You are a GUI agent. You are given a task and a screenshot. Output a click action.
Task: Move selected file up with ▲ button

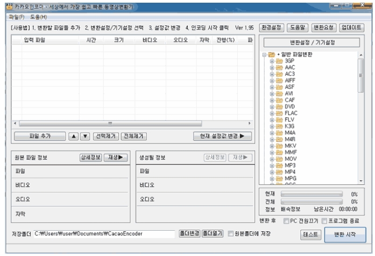pyautogui.click(x=73, y=136)
